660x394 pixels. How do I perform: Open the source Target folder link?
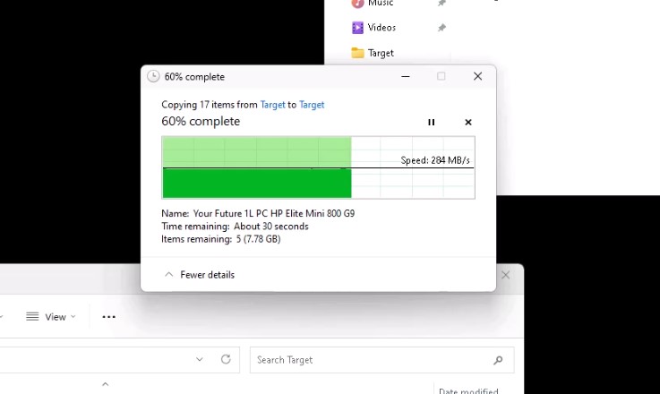coord(273,105)
